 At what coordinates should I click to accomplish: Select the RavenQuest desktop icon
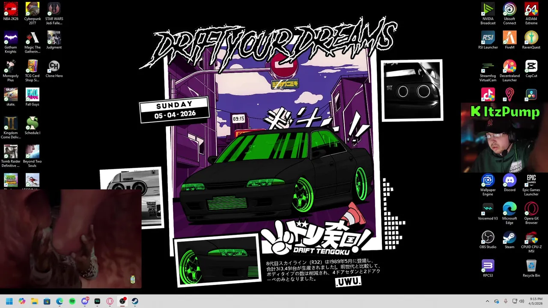[x=531, y=40]
